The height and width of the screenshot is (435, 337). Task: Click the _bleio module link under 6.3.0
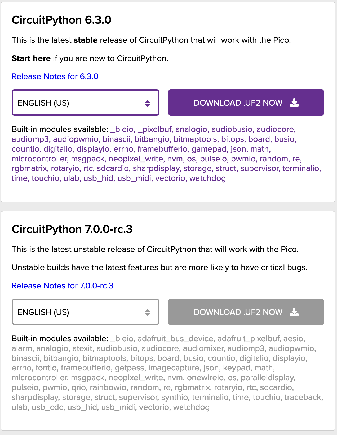pyautogui.click(x=122, y=129)
